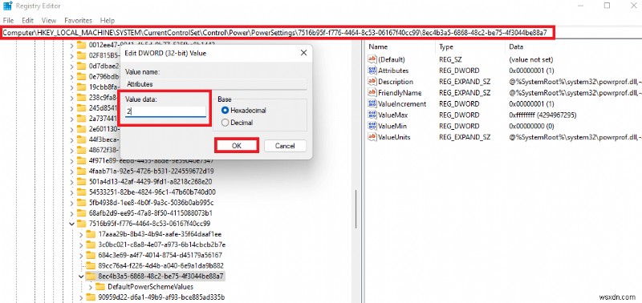Image resolution: width=642 pixels, height=303 pixels.
Task: Expand the 684c3e69-a4f7-4014 key
Action: pos(81,256)
